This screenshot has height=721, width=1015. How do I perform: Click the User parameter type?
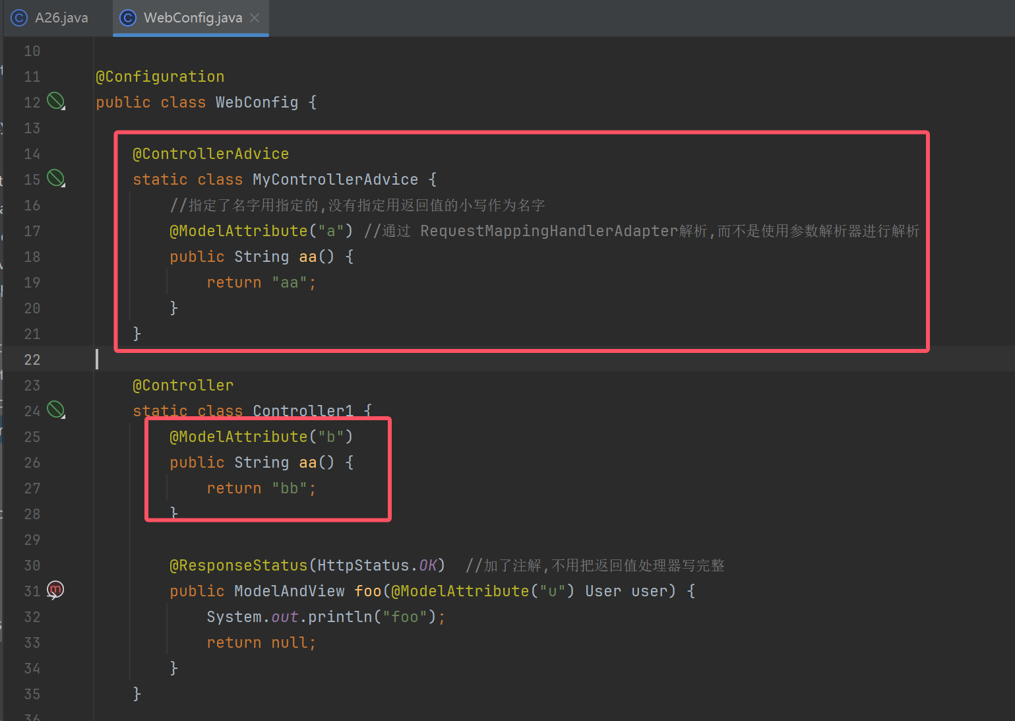coord(603,591)
